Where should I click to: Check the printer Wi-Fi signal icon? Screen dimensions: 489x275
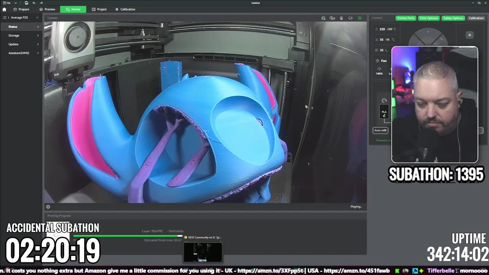tap(37, 18)
